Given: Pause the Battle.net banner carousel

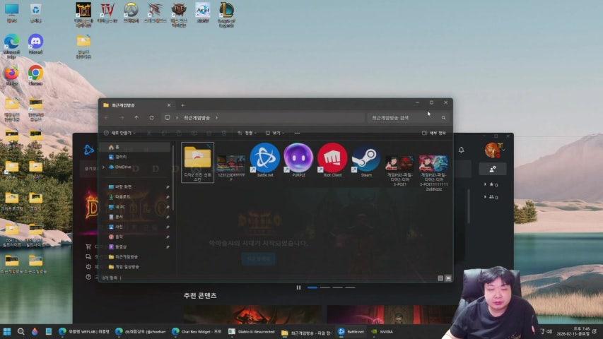Looking at the screenshot, I should (298, 287).
